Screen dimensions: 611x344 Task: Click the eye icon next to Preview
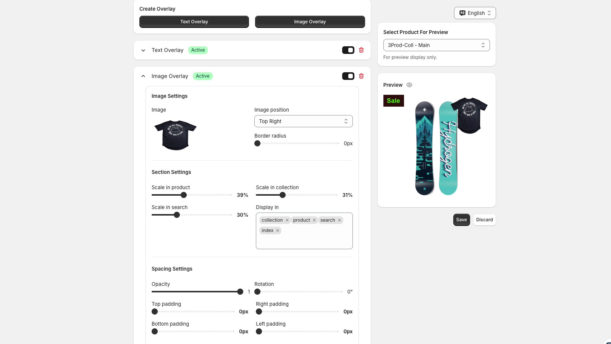click(x=409, y=85)
